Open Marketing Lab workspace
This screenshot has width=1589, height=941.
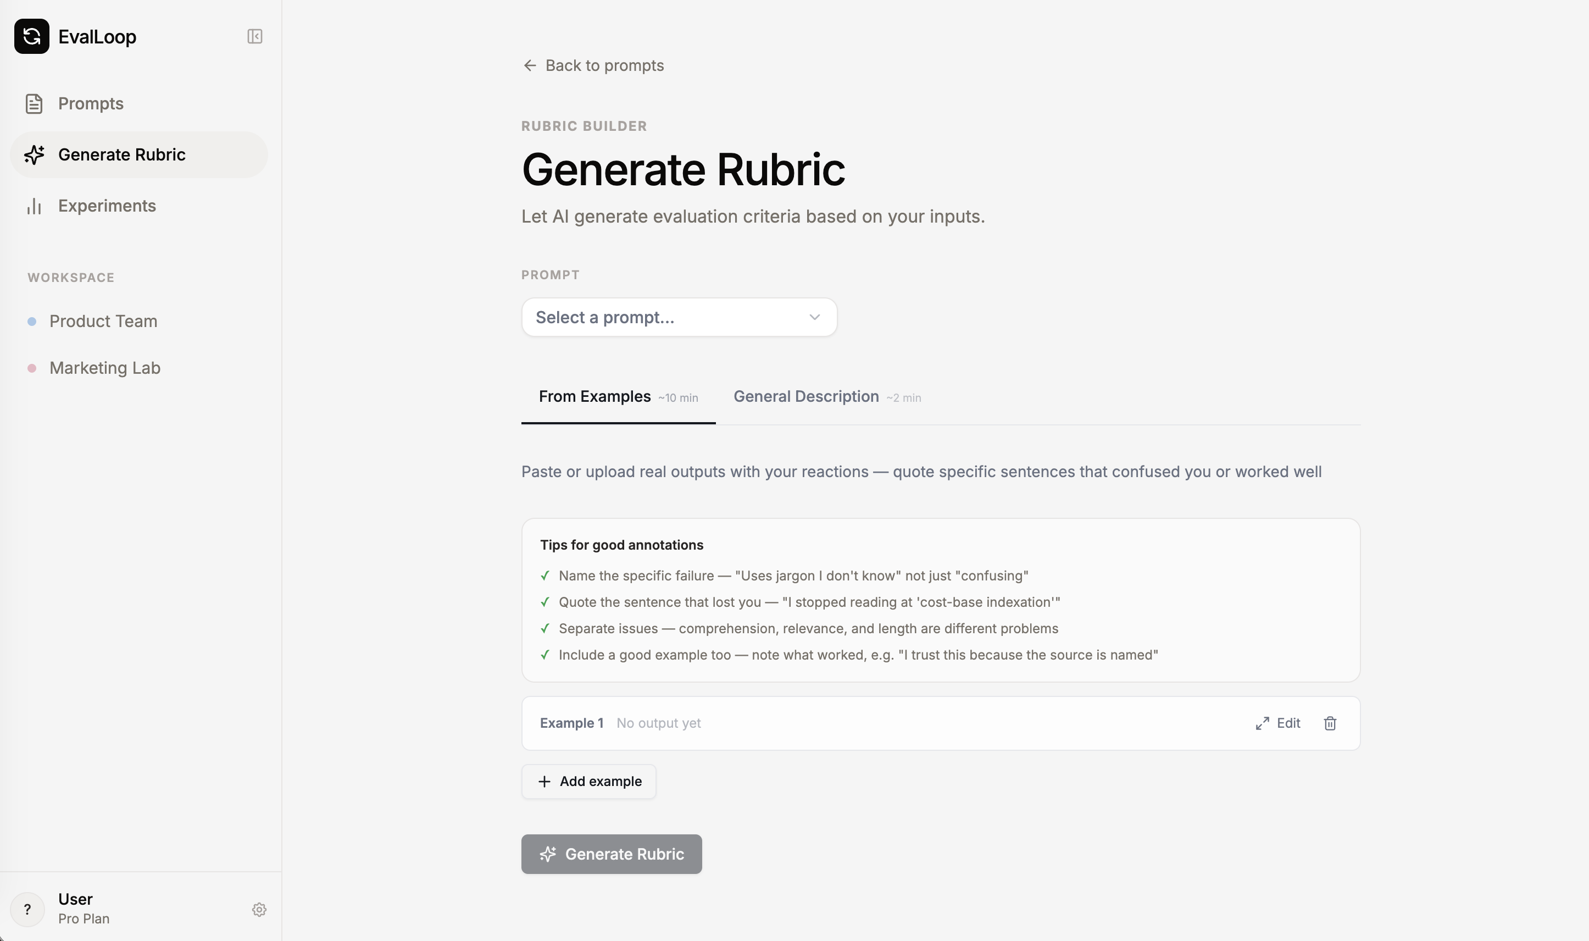[105, 368]
